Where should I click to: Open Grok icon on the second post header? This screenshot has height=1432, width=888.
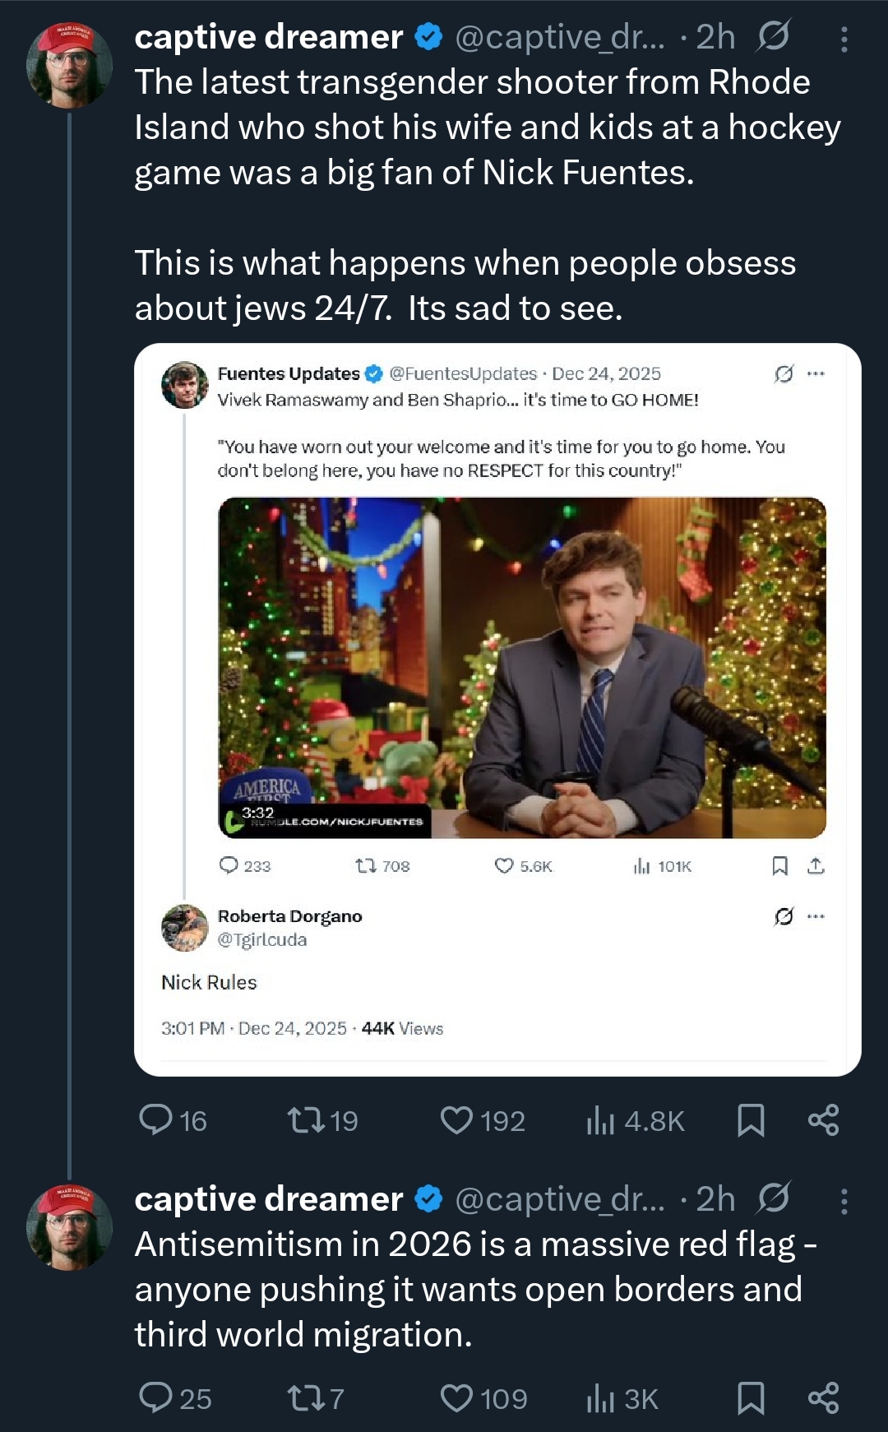[x=773, y=1198]
